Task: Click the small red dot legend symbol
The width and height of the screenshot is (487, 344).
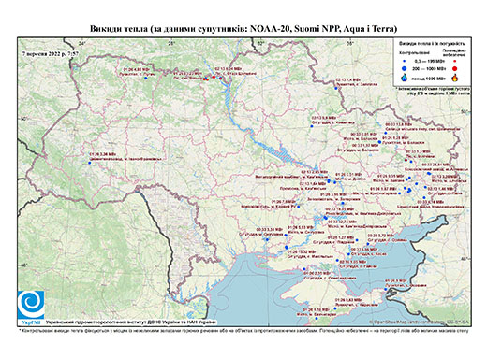Action: 454,61
